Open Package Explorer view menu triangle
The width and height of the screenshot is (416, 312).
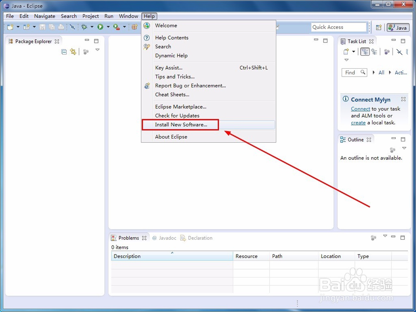[x=97, y=50]
